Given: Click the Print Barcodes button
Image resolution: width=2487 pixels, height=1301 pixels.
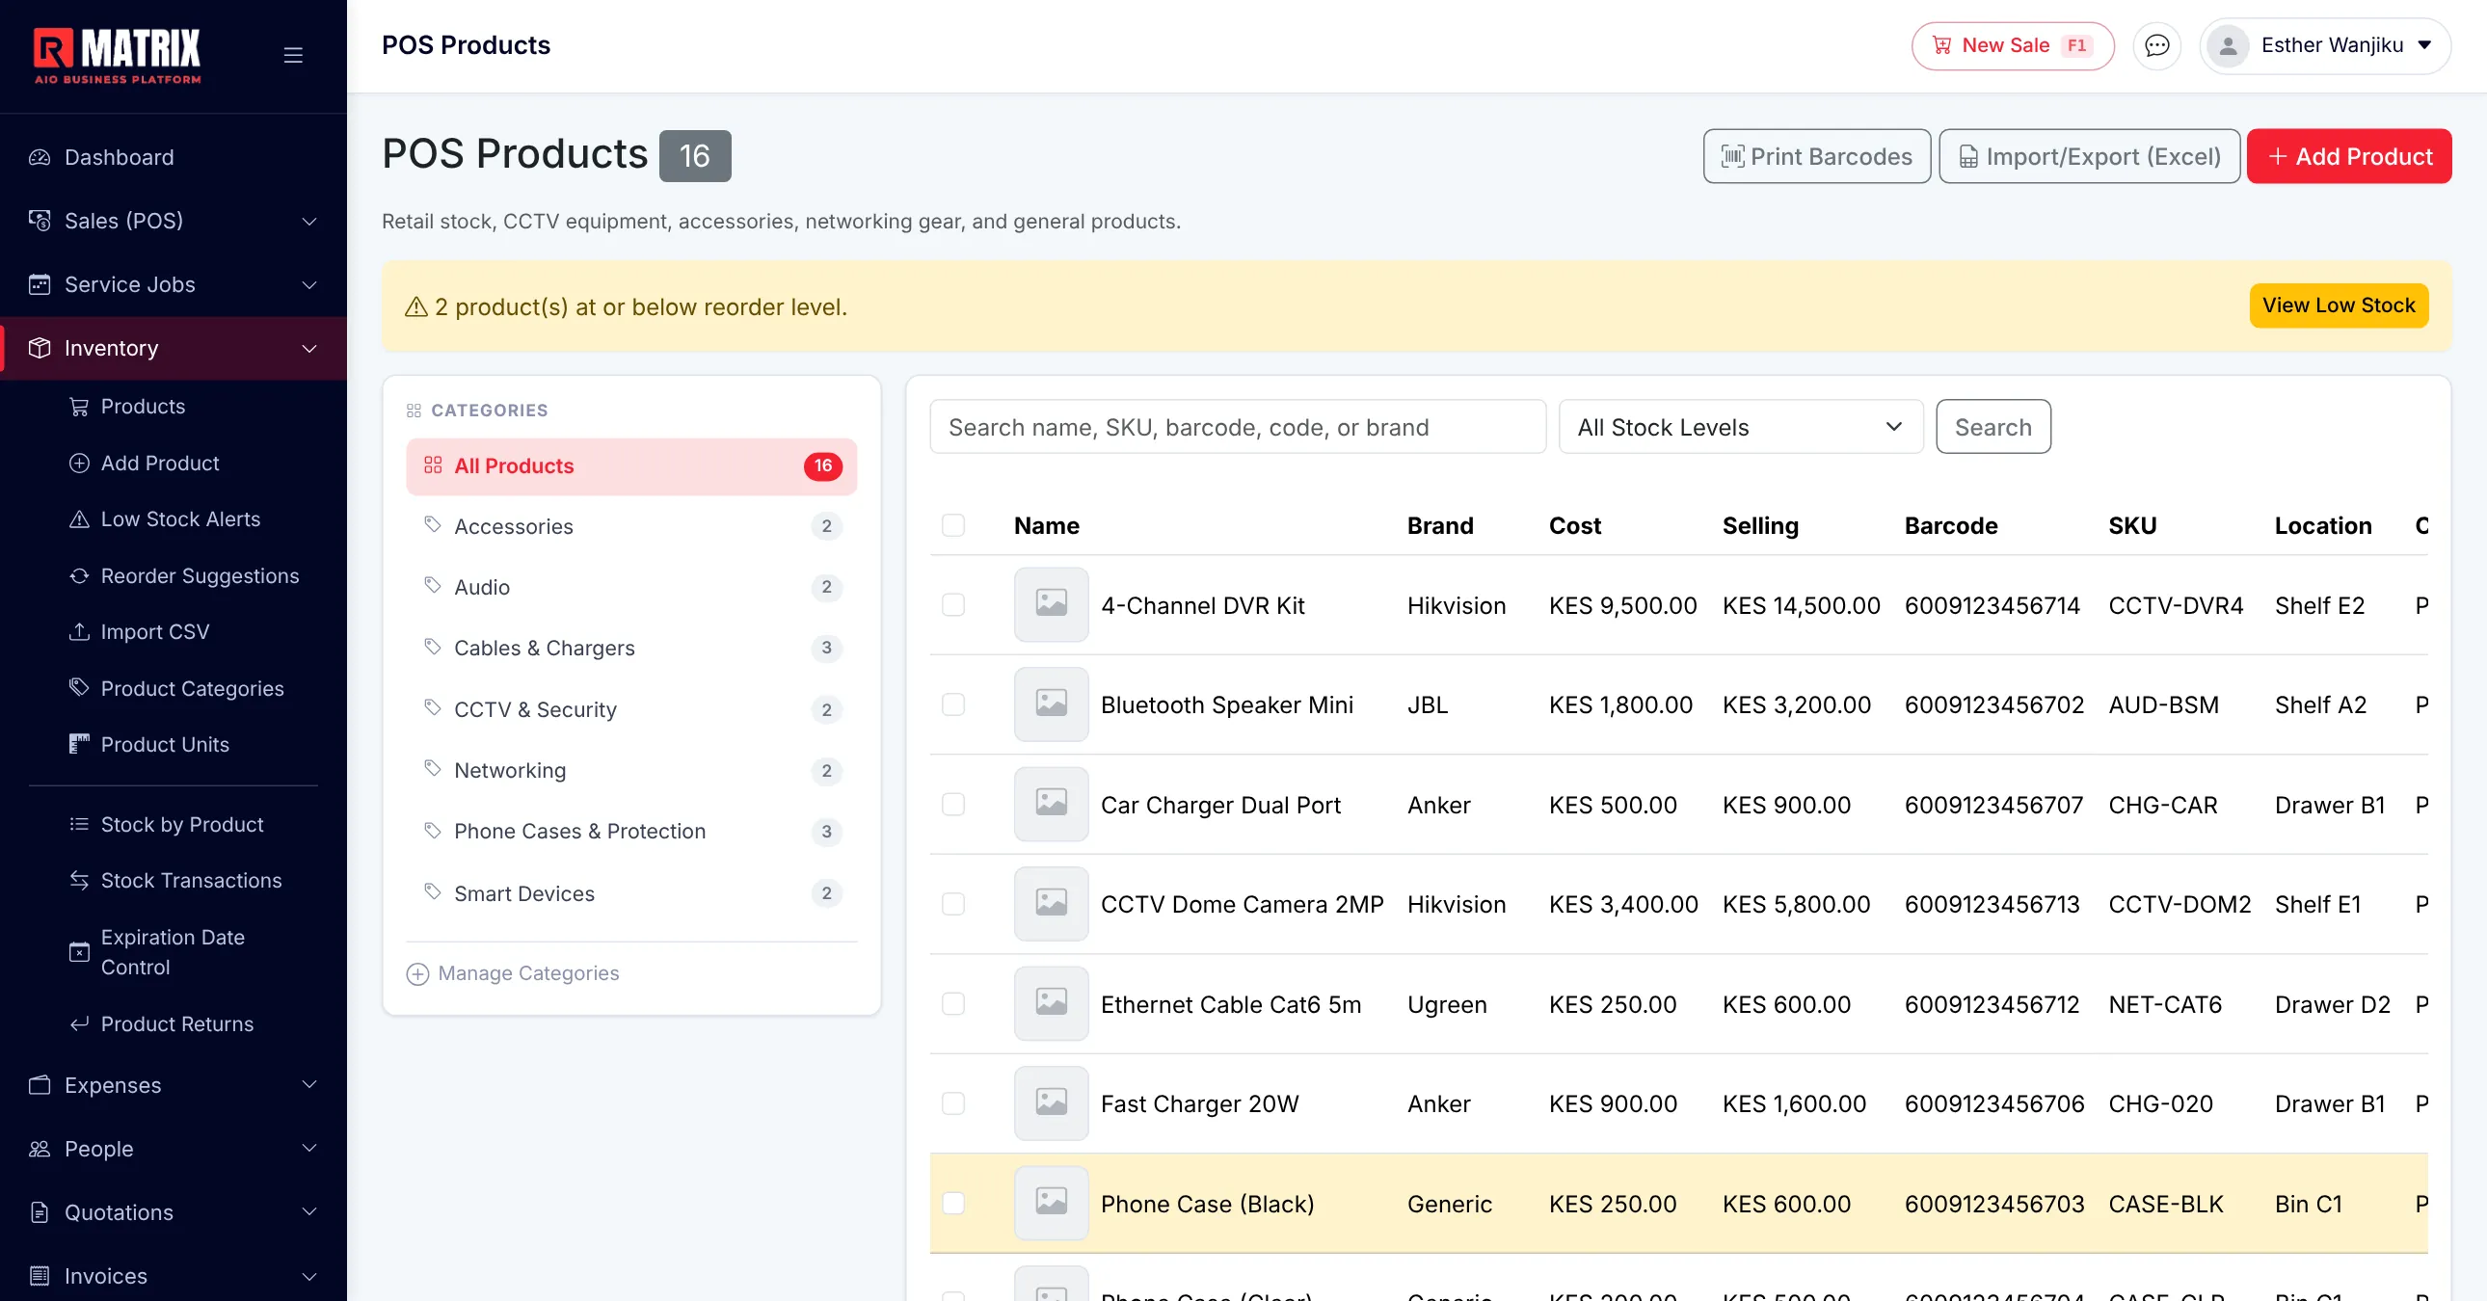Looking at the screenshot, I should (x=1817, y=156).
